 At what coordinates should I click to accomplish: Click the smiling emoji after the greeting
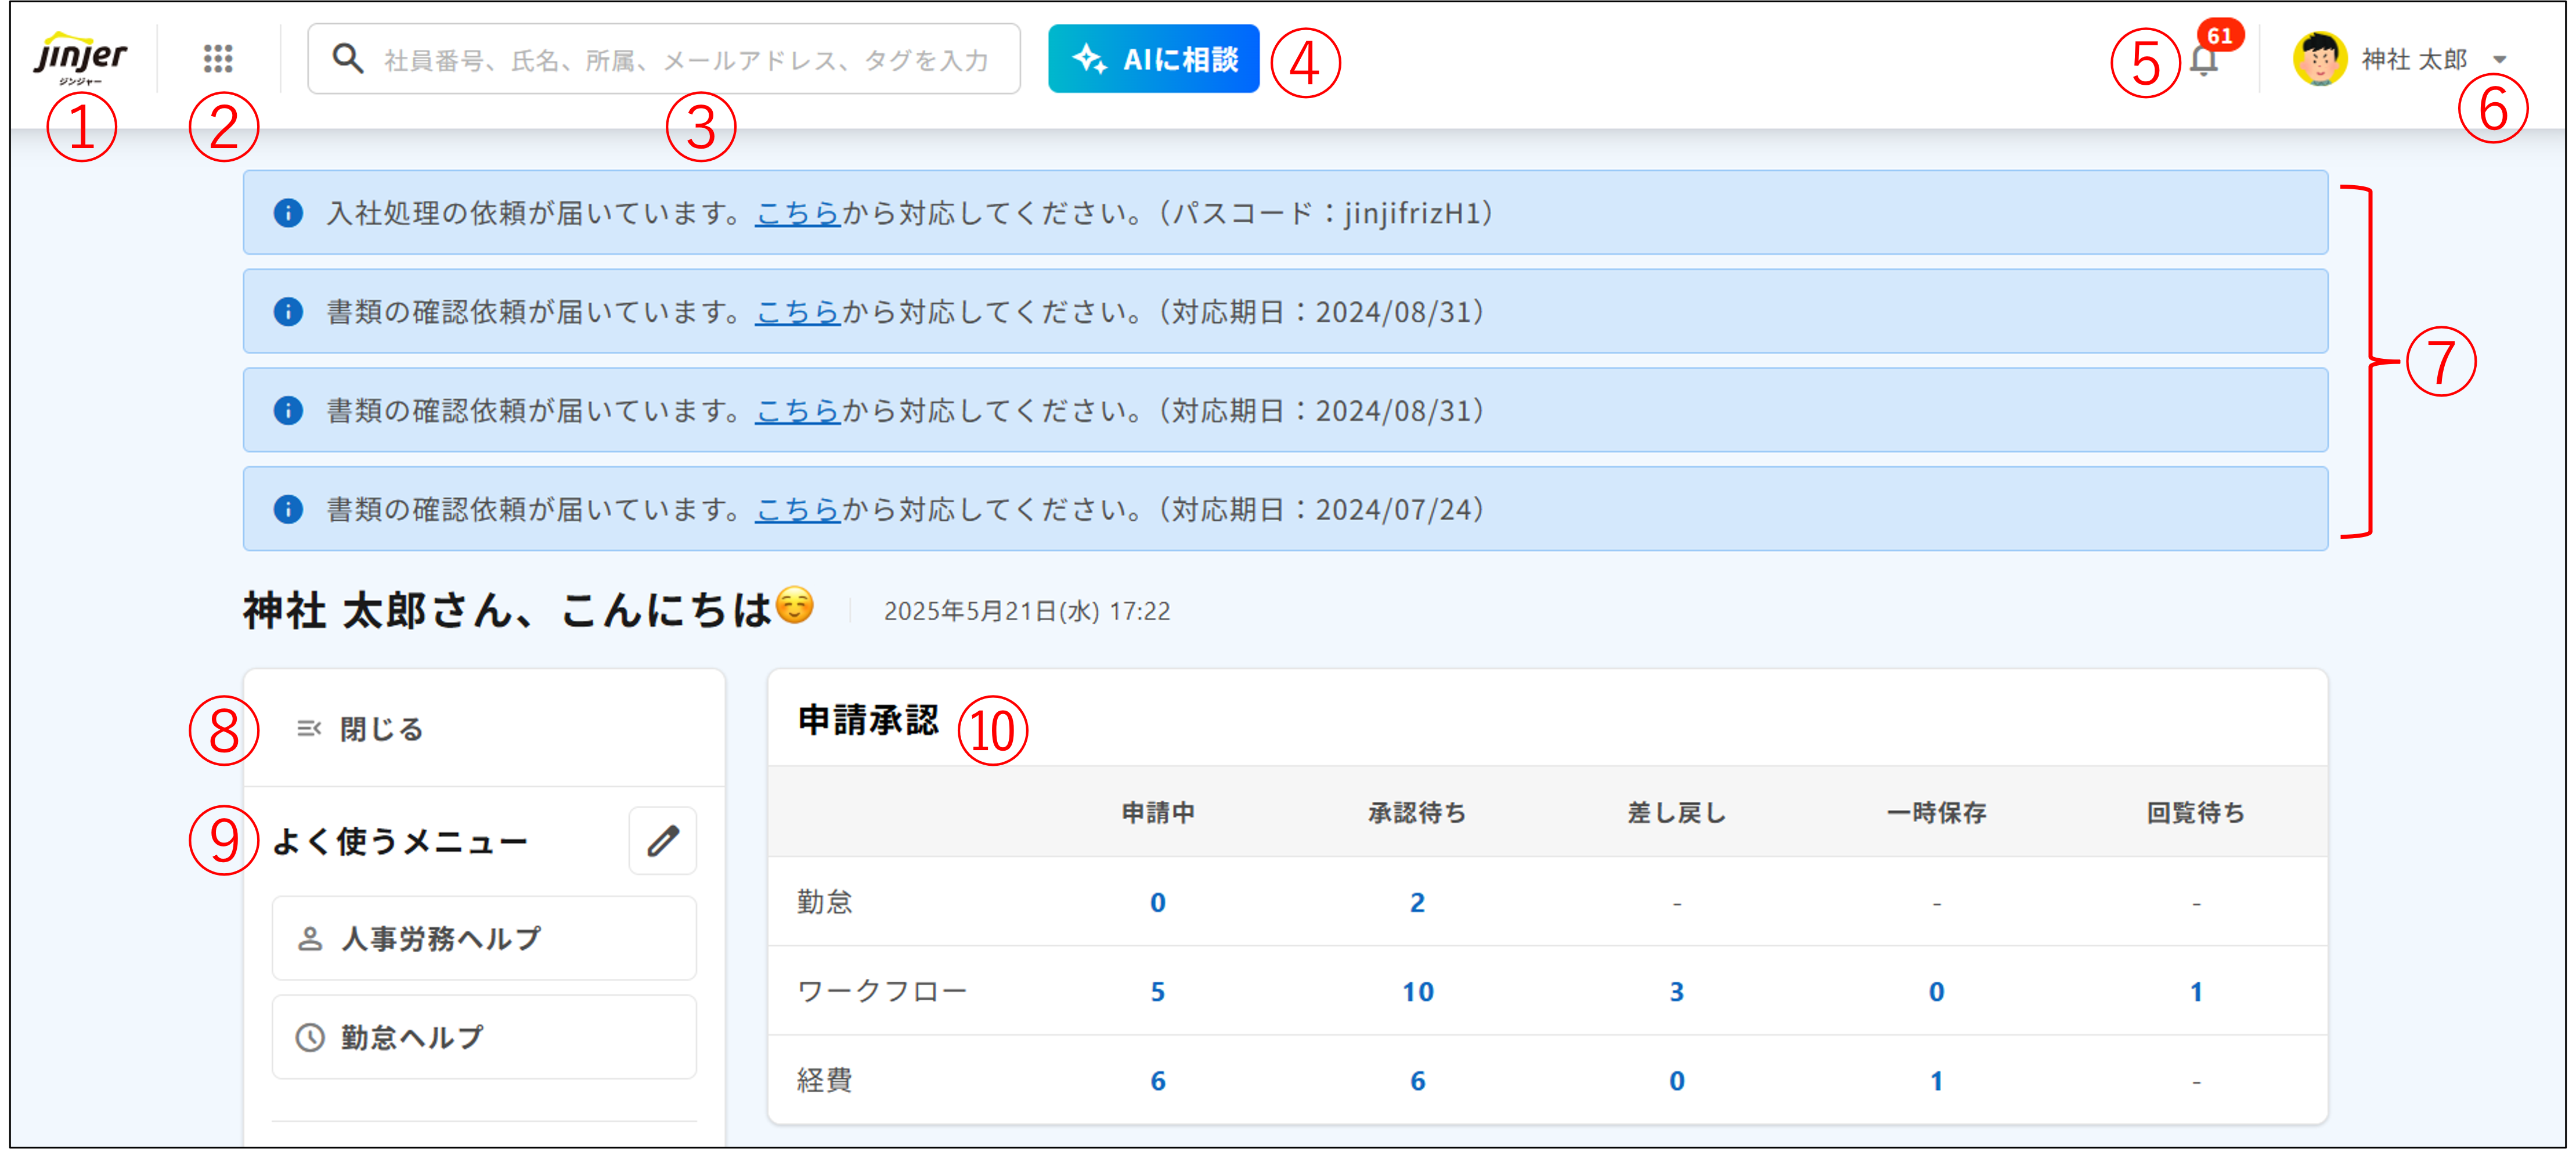point(795,606)
